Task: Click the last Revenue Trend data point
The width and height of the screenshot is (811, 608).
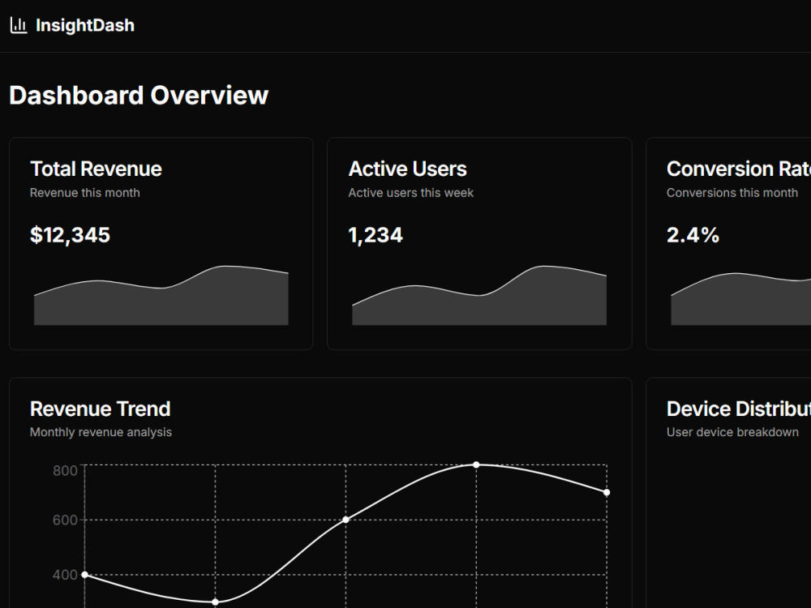Action: click(x=607, y=492)
